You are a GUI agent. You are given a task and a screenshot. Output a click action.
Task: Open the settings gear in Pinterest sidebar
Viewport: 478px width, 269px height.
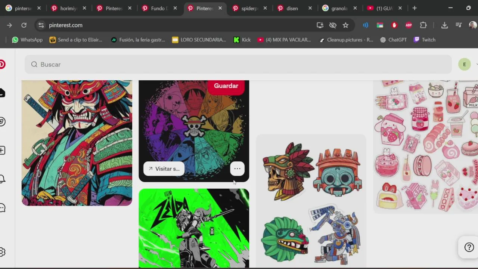pyautogui.click(x=2, y=252)
